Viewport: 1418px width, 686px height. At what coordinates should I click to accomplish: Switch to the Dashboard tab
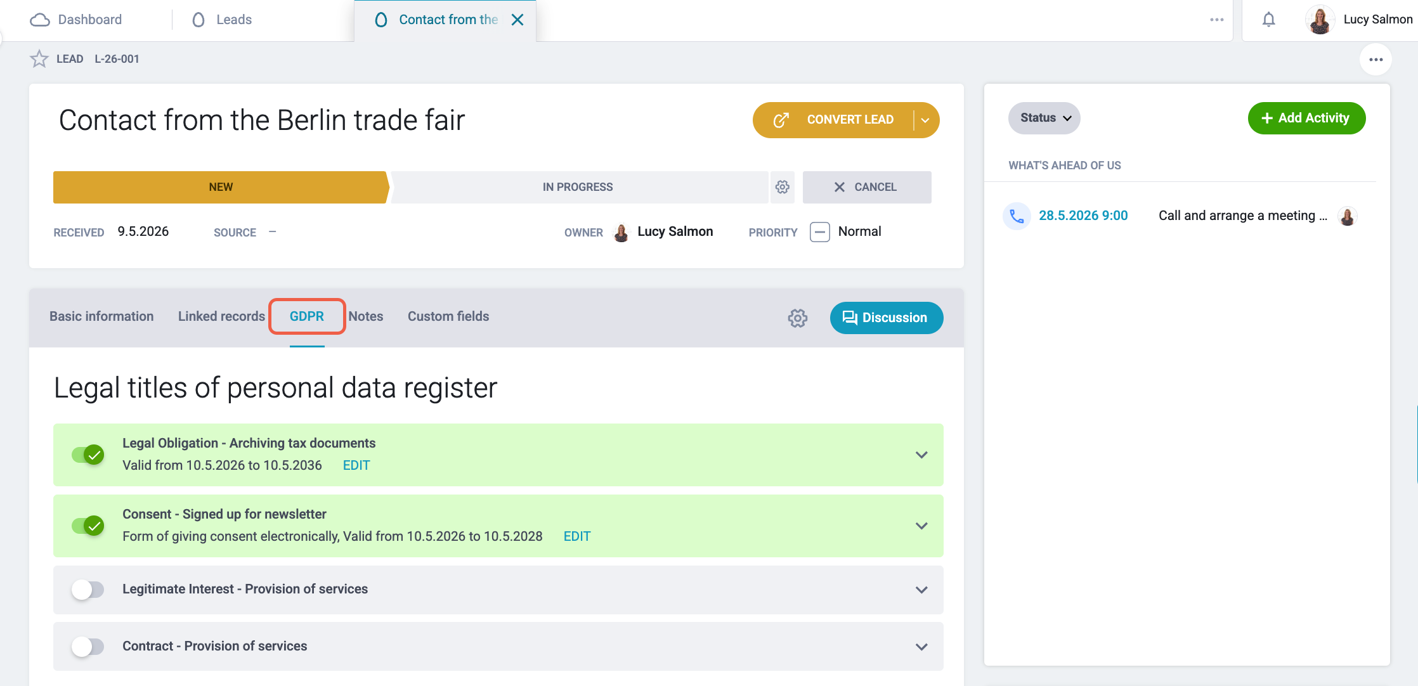(76, 20)
